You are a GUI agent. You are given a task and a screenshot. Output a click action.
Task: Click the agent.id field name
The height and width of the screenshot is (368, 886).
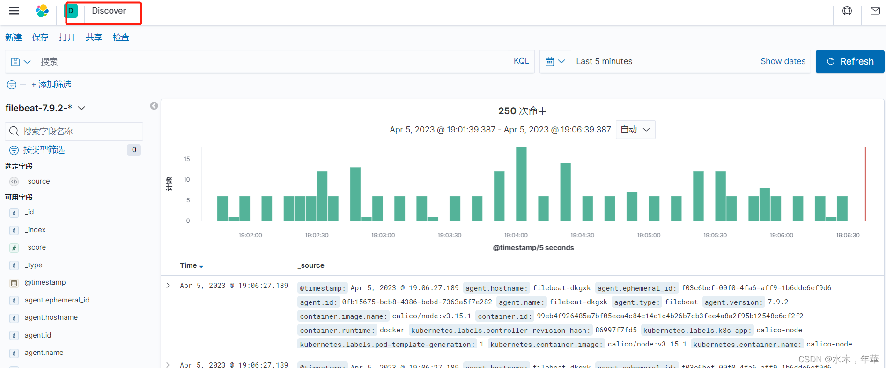38,335
